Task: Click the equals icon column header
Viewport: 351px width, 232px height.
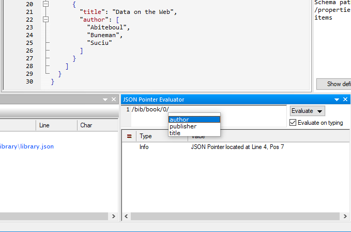Action: click(x=129, y=136)
